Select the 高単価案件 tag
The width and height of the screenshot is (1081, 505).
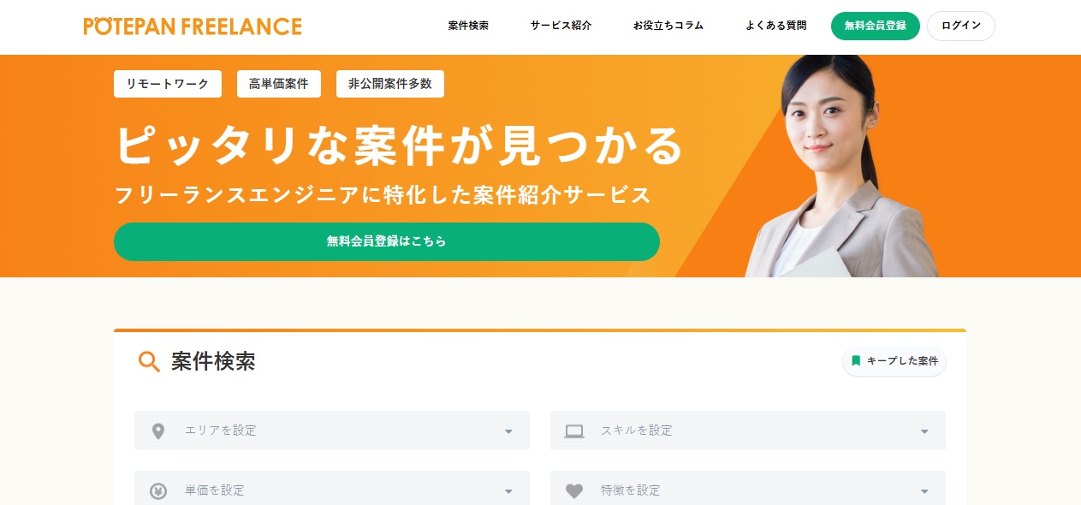279,84
